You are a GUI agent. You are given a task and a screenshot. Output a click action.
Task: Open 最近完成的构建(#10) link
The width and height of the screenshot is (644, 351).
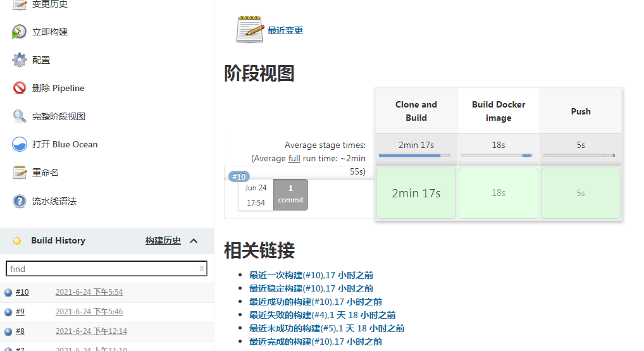coord(316,342)
